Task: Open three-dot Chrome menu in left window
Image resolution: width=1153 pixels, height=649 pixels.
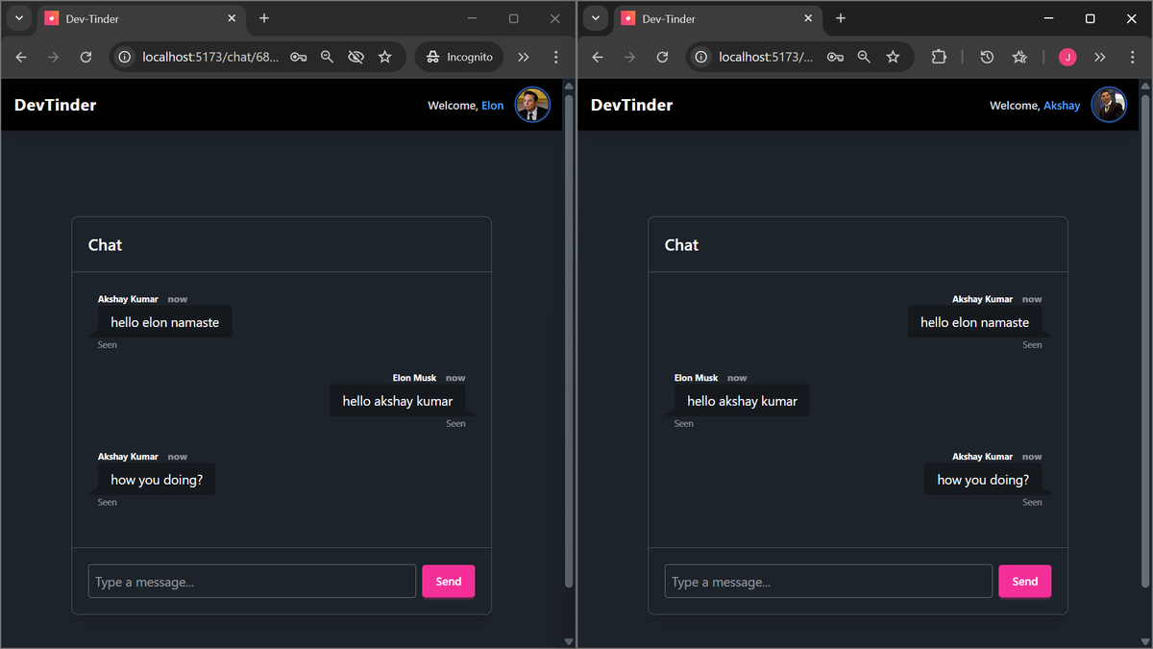Action: [x=556, y=57]
